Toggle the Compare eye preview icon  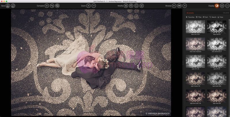click(47, 6)
